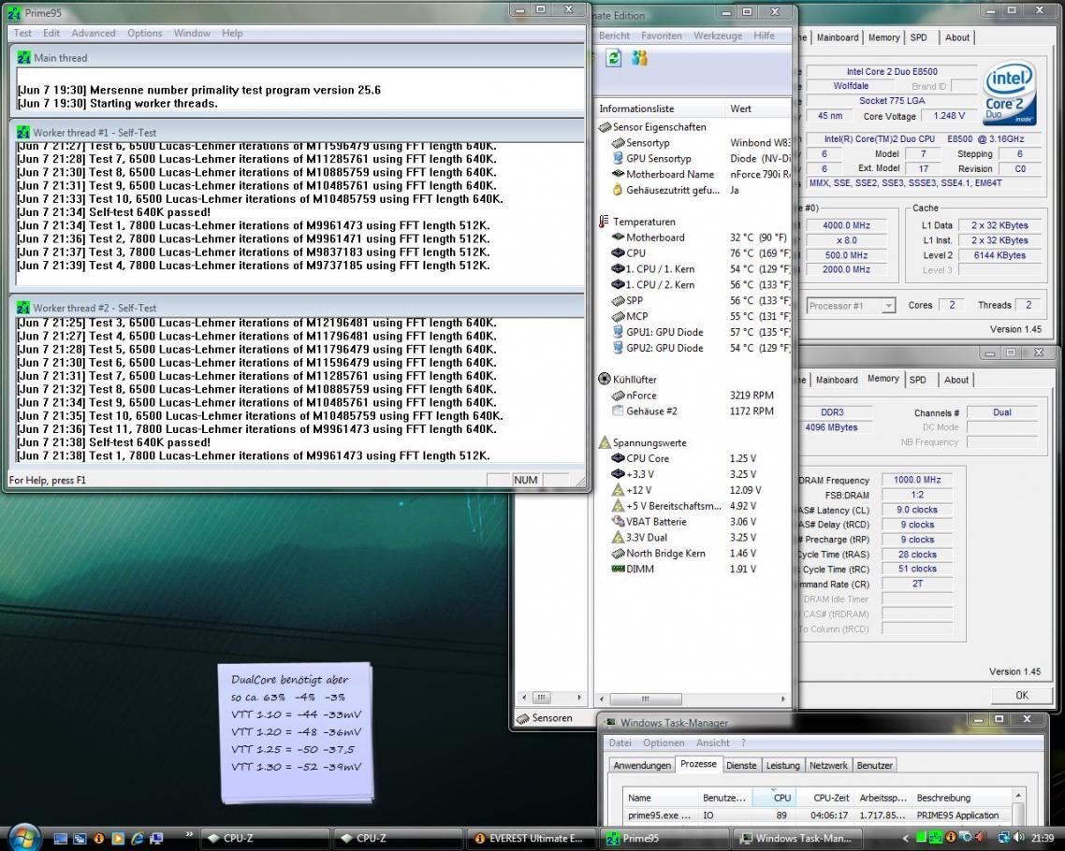Click the Kühllüfter fan icon
This screenshot has width=1065, height=851.
pyautogui.click(x=604, y=379)
